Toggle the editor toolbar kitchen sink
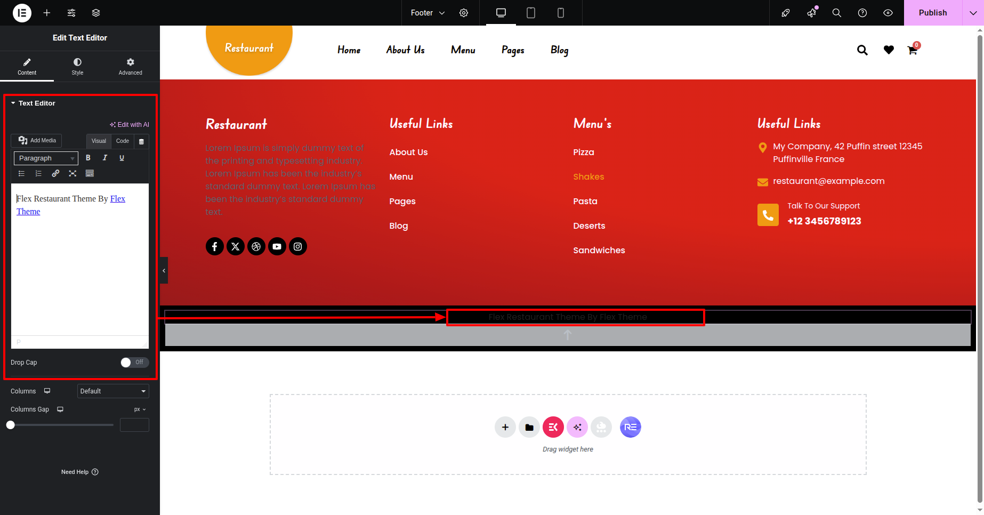The image size is (984, 515). [90, 173]
